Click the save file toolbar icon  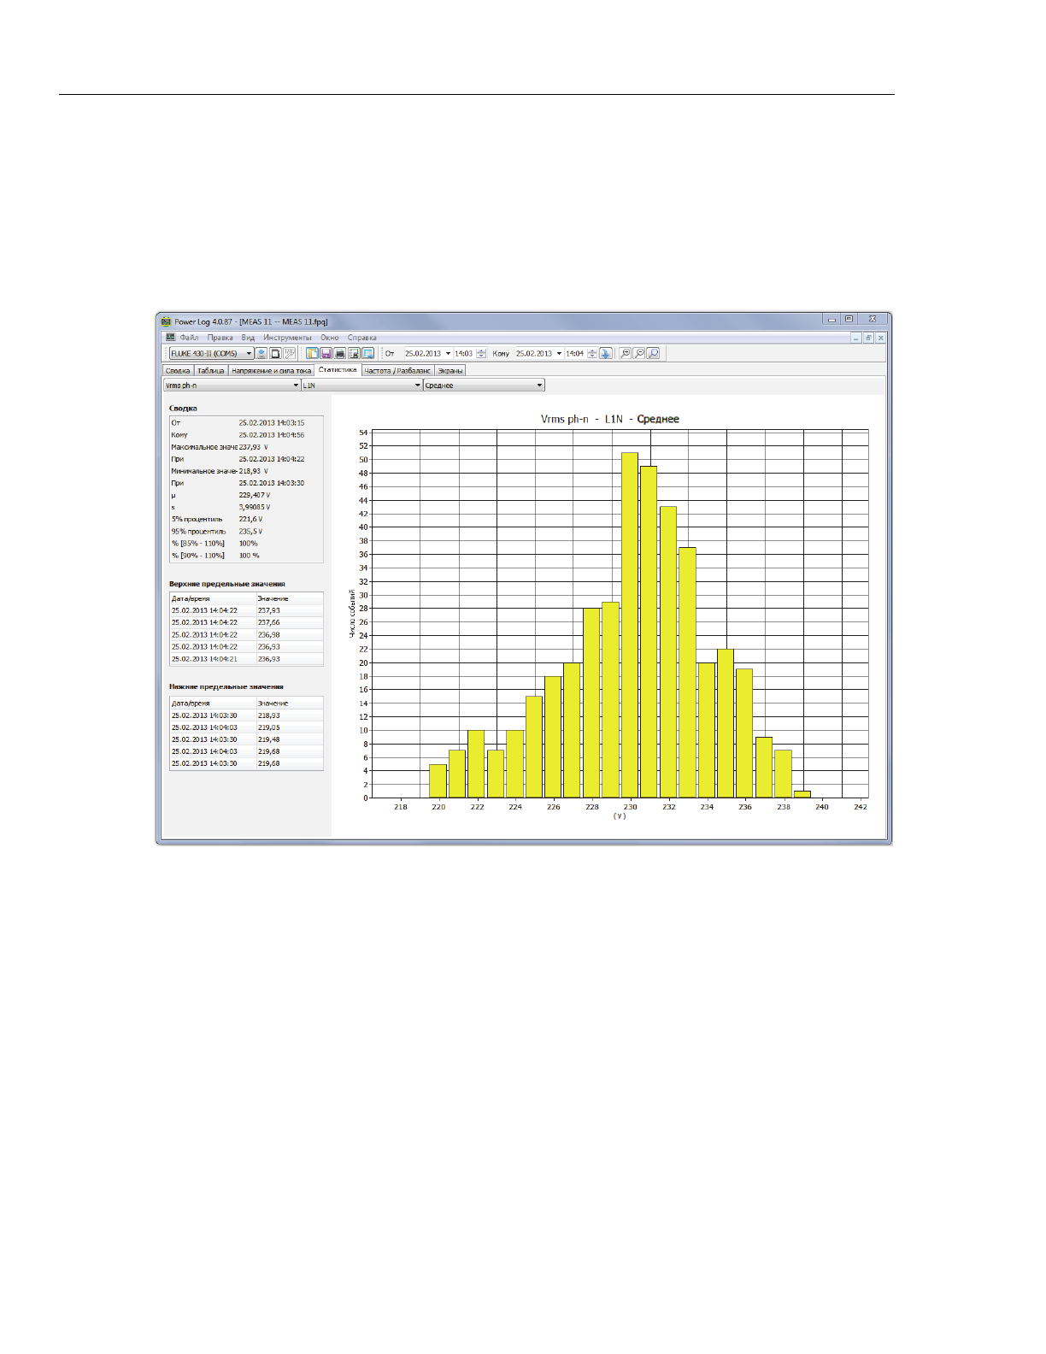point(326,353)
